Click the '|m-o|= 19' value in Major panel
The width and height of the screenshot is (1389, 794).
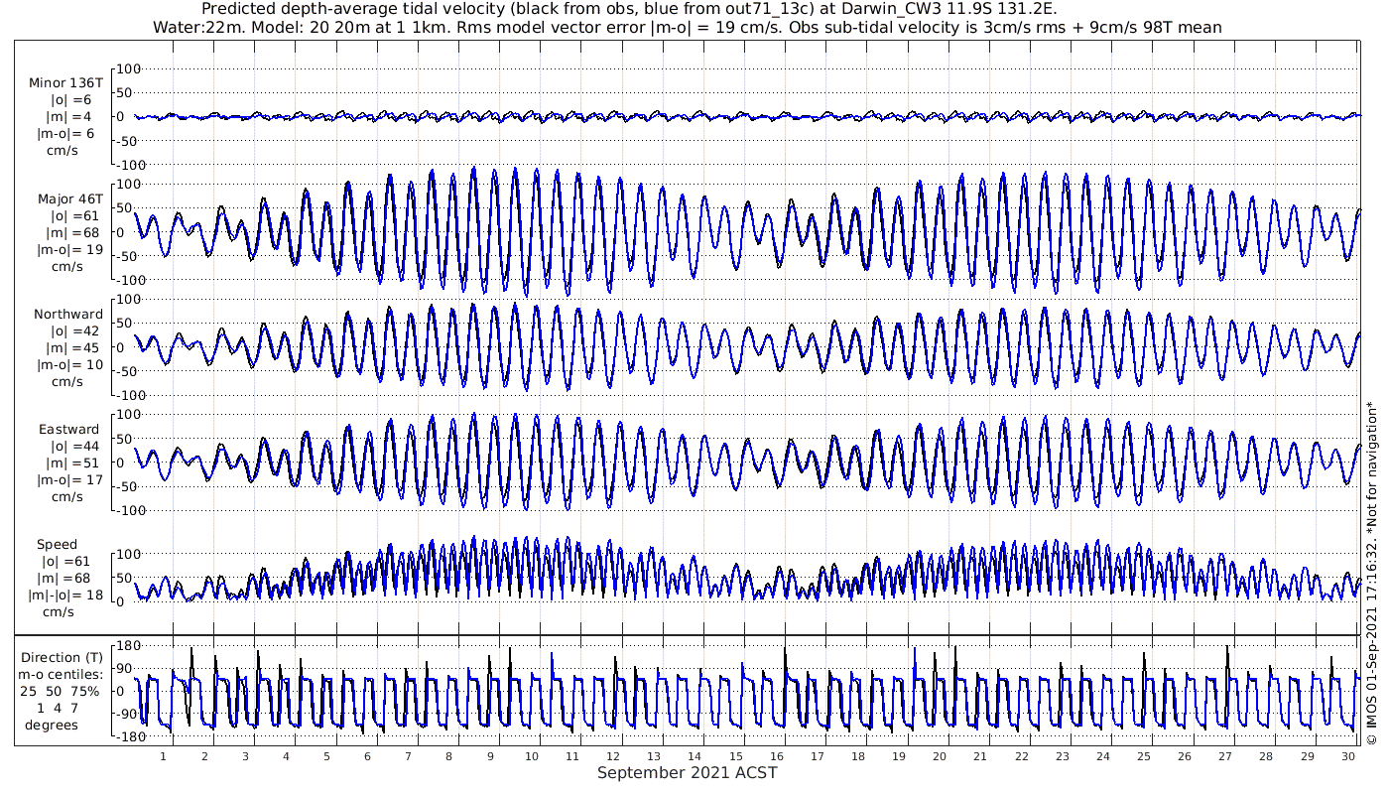pos(68,250)
